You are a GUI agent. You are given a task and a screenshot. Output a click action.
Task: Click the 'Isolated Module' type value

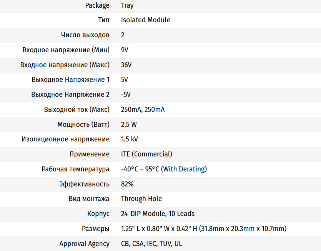[x=145, y=20]
